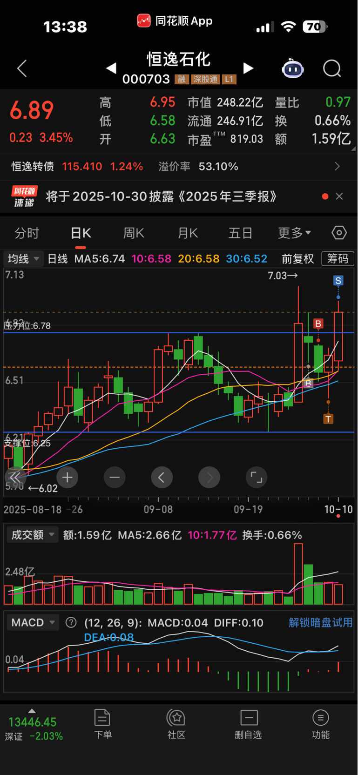Tap the 解锁暗盘试用 link
Image resolution: width=358 pixels, height=775 pixels.
tap(321, 622)
